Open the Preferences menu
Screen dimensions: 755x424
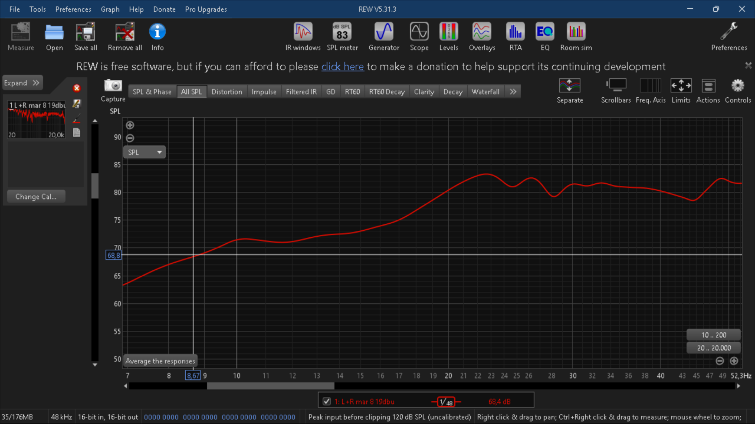coord(73,9)
